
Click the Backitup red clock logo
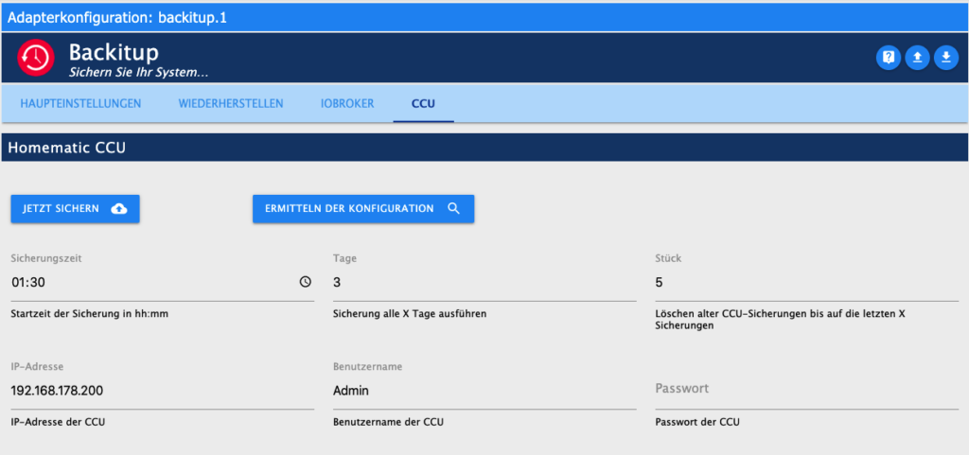click(x=36, y=58)
